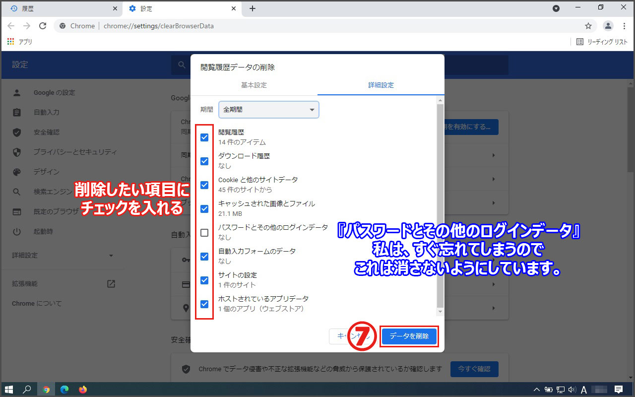The image size is (635, 397).
Task: Uncheck 自動入力フォームのデータ checkbox
Action: pyautogui.click(x=204, y=257)
